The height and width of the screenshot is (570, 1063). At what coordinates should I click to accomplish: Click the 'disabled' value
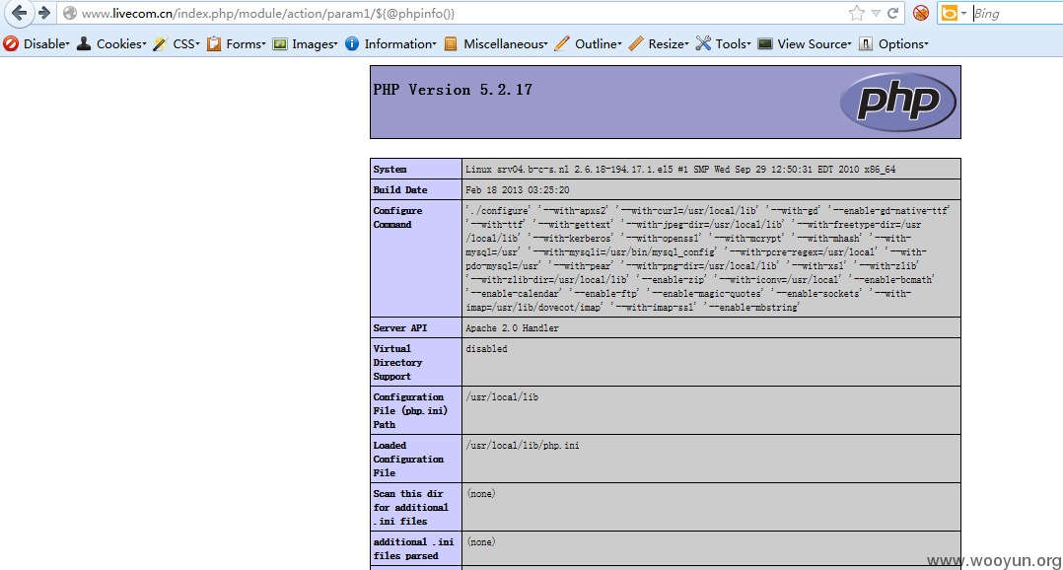(x=486, y=349)
